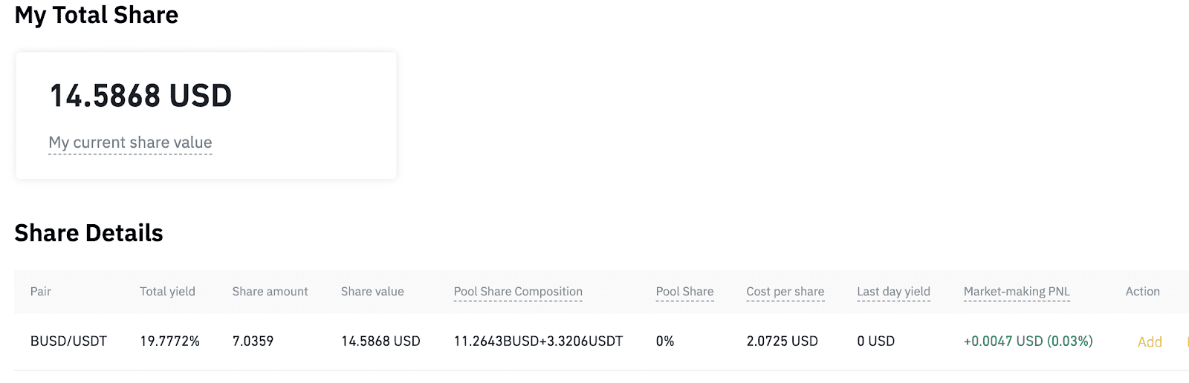Click the Share Details heading
Viewport: 1189px width, 383px height.
click(88, 233)
